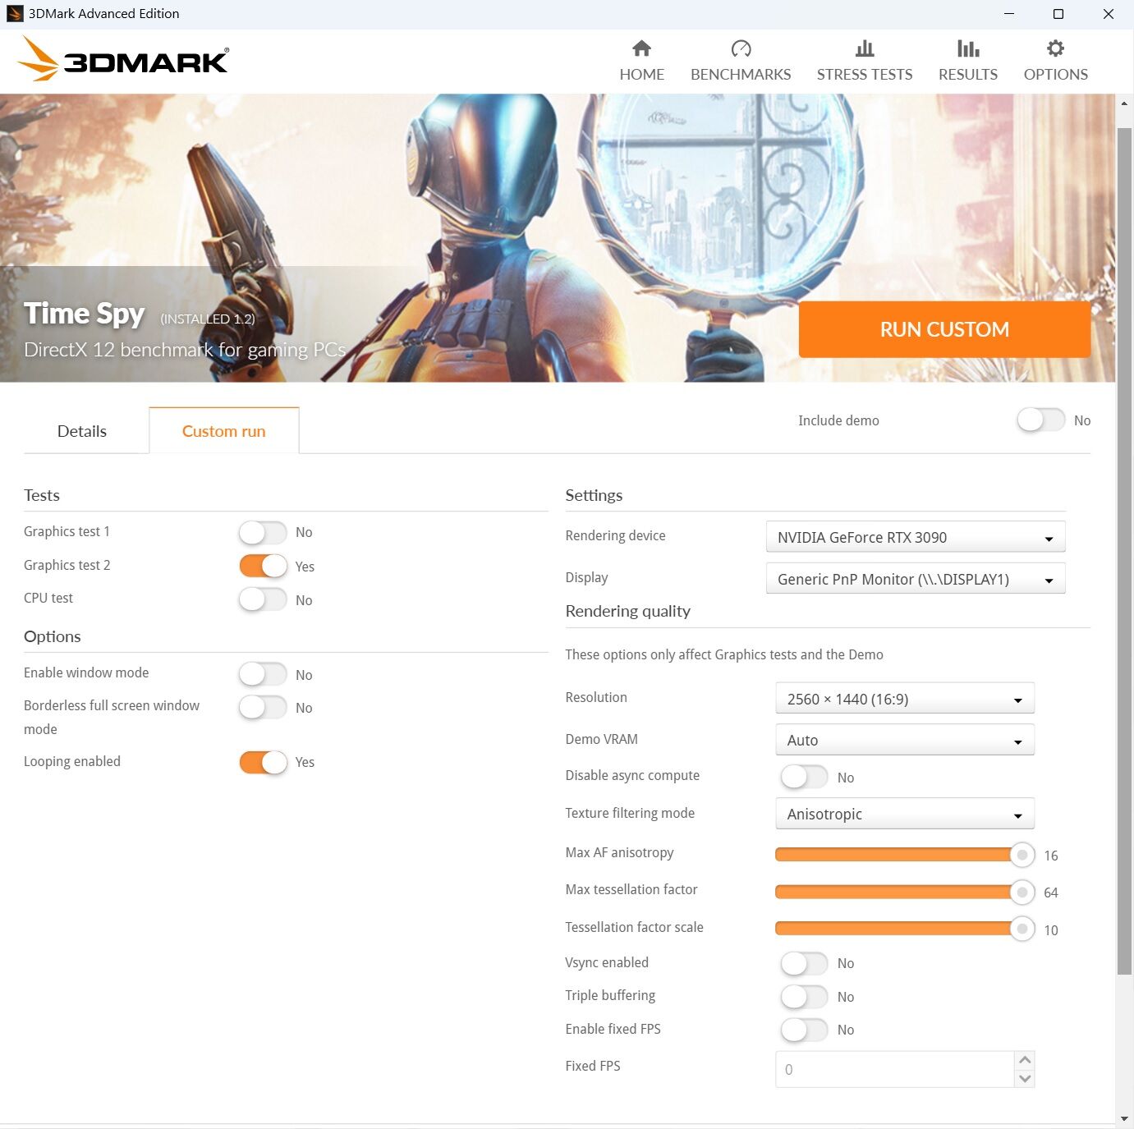Click the scrollbar up arrow
This screenshot has width=1134, height=1129.
pyautogui.click(x=1124, y=103)
